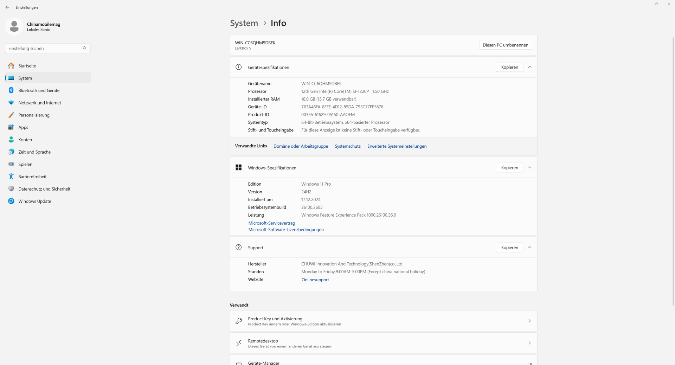
Task: Open Microsoft-Software-Lizenzbedingungen link
Action: (x=286, y=230)
